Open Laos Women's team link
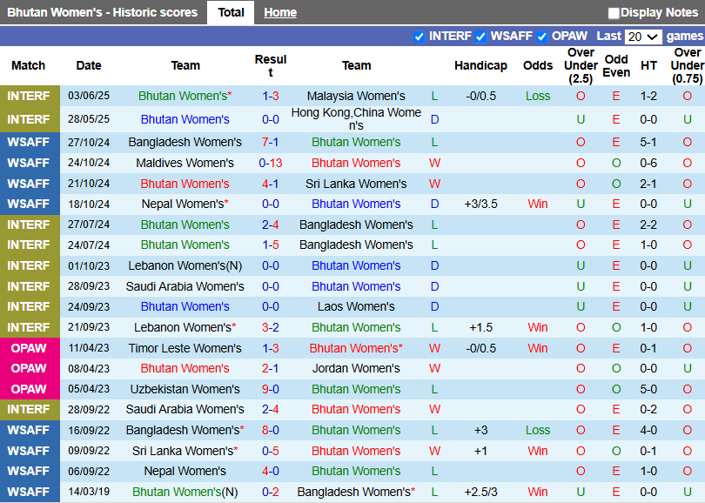 (356, 306)
